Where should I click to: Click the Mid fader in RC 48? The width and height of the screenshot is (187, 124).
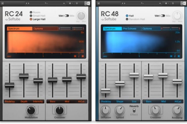coord(163,75)
